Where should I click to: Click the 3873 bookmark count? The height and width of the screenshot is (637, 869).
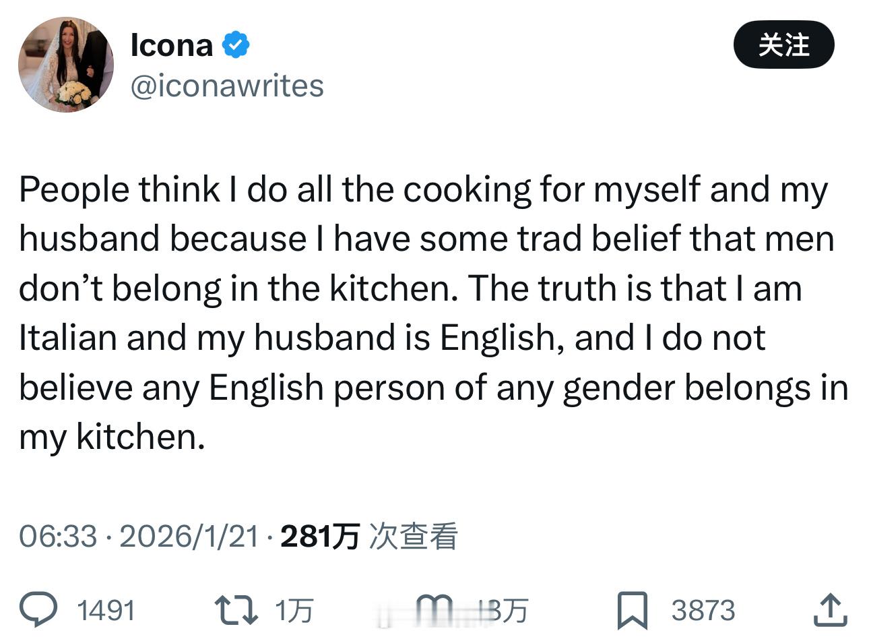click(x=703, y=611)
